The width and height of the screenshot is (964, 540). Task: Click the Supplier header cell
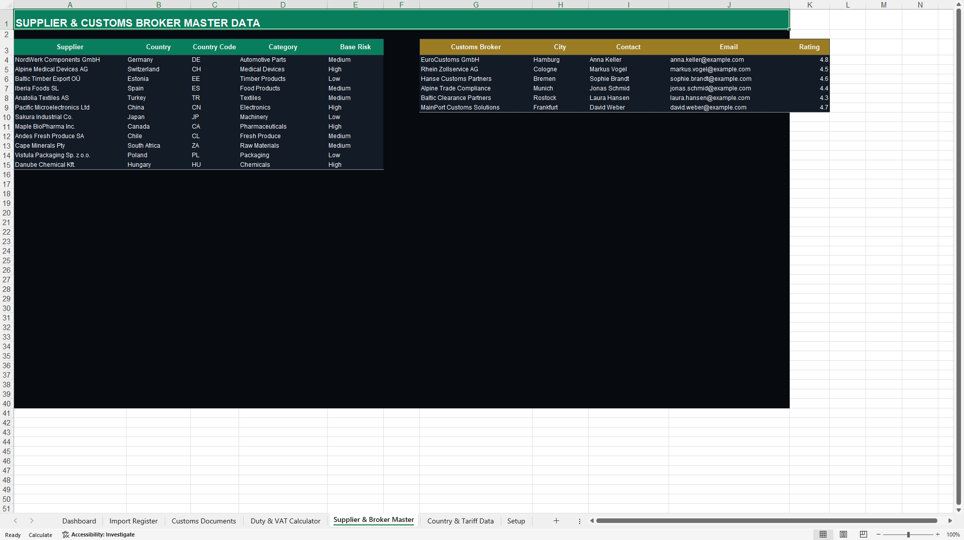70,47
